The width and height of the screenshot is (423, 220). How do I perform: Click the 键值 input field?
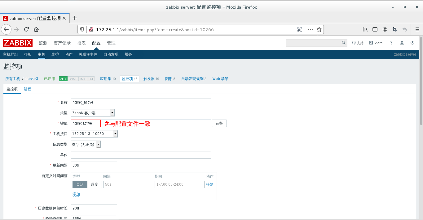click(x=141, y=123)
